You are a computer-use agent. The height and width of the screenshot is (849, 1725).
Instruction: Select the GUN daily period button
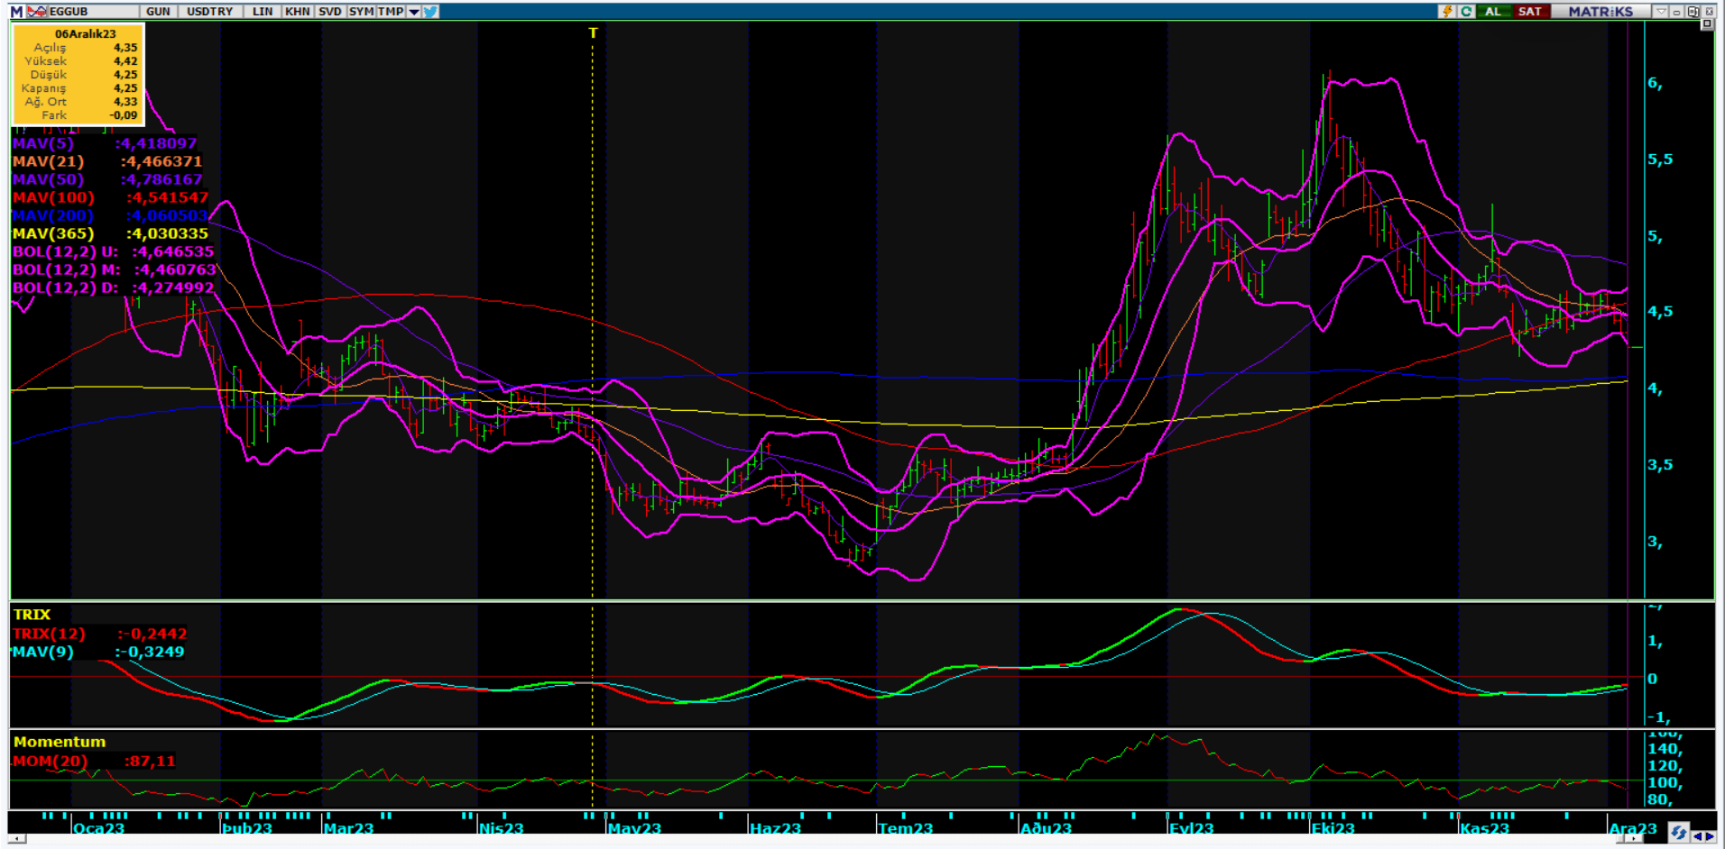[158, 11]
